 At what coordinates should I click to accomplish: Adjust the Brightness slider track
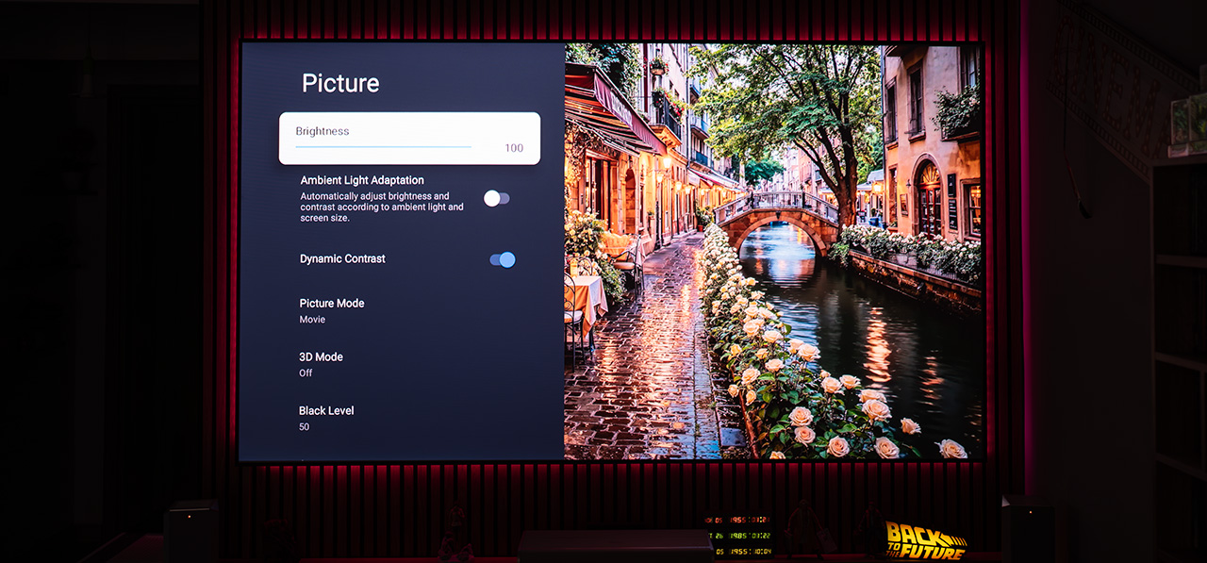pos(383,146)
